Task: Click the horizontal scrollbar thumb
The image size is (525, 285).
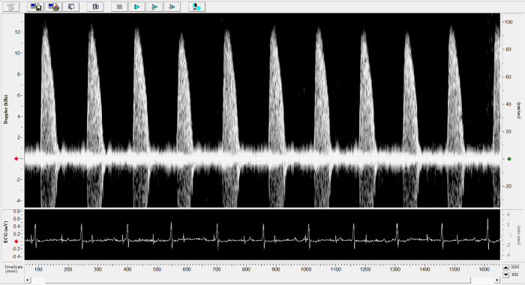Action: pos(258,280)
